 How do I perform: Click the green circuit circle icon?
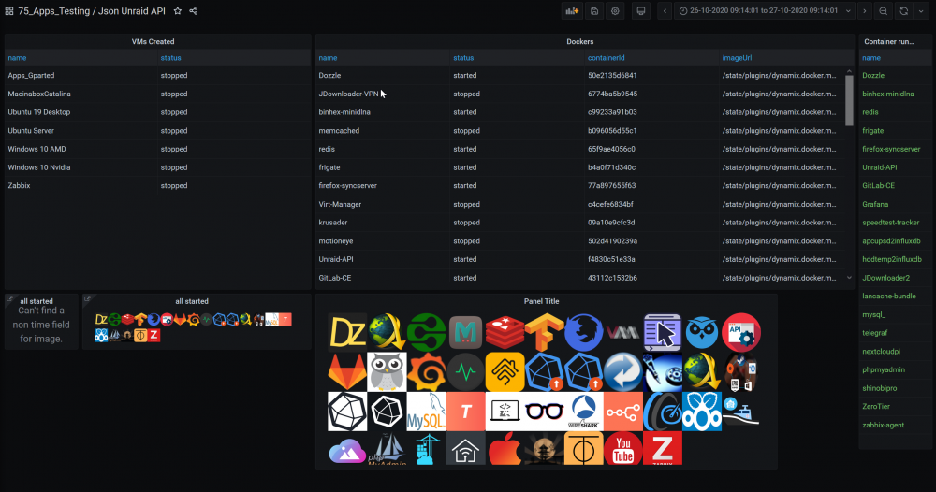point(426,333)
